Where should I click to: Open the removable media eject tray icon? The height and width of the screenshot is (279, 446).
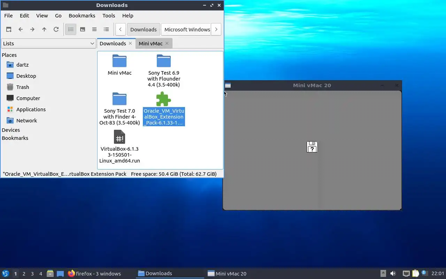tap(383, 274)
